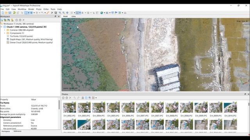250x140 pixels.
Task: Collapse the Chunk 1 tree node
Action: pos(2,27)
